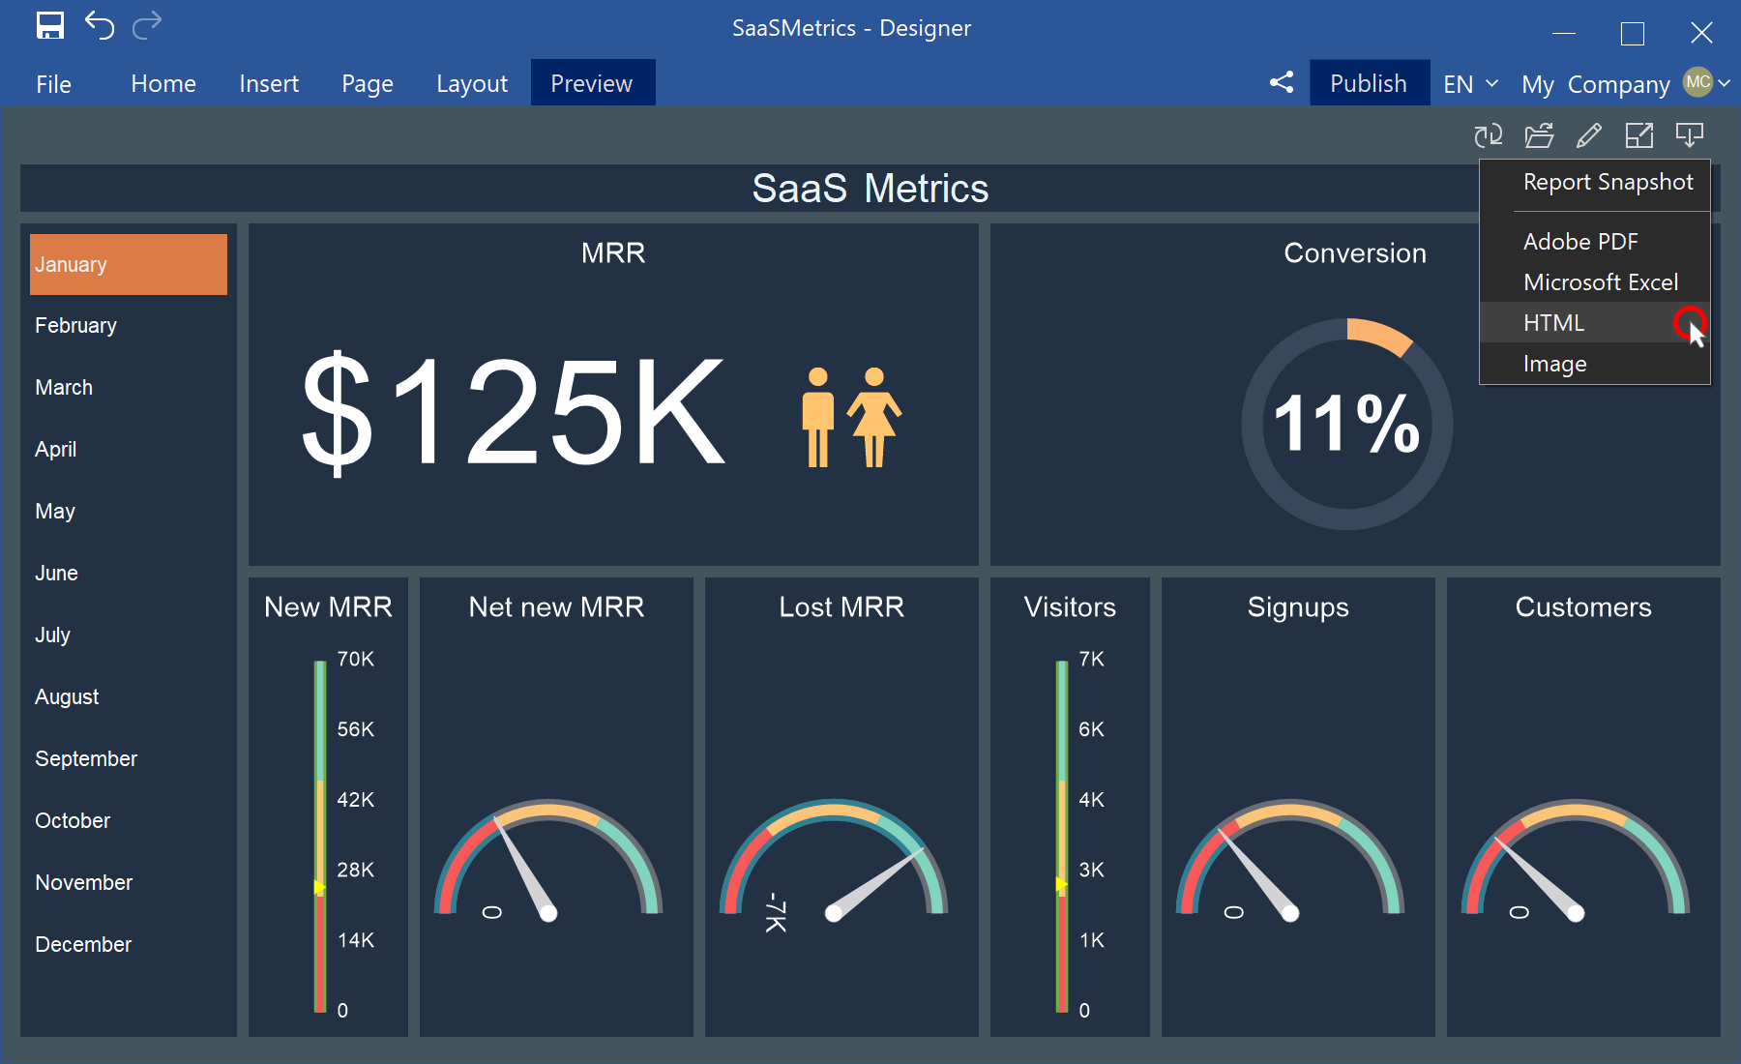Click the 7K label on Visitors scale
This screenshot has height=1064, width=1741.
1091,660
